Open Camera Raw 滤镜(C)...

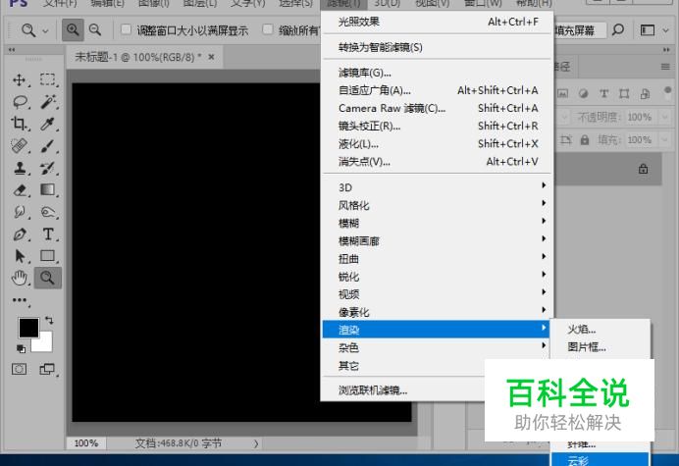click(x=437, y=108)
